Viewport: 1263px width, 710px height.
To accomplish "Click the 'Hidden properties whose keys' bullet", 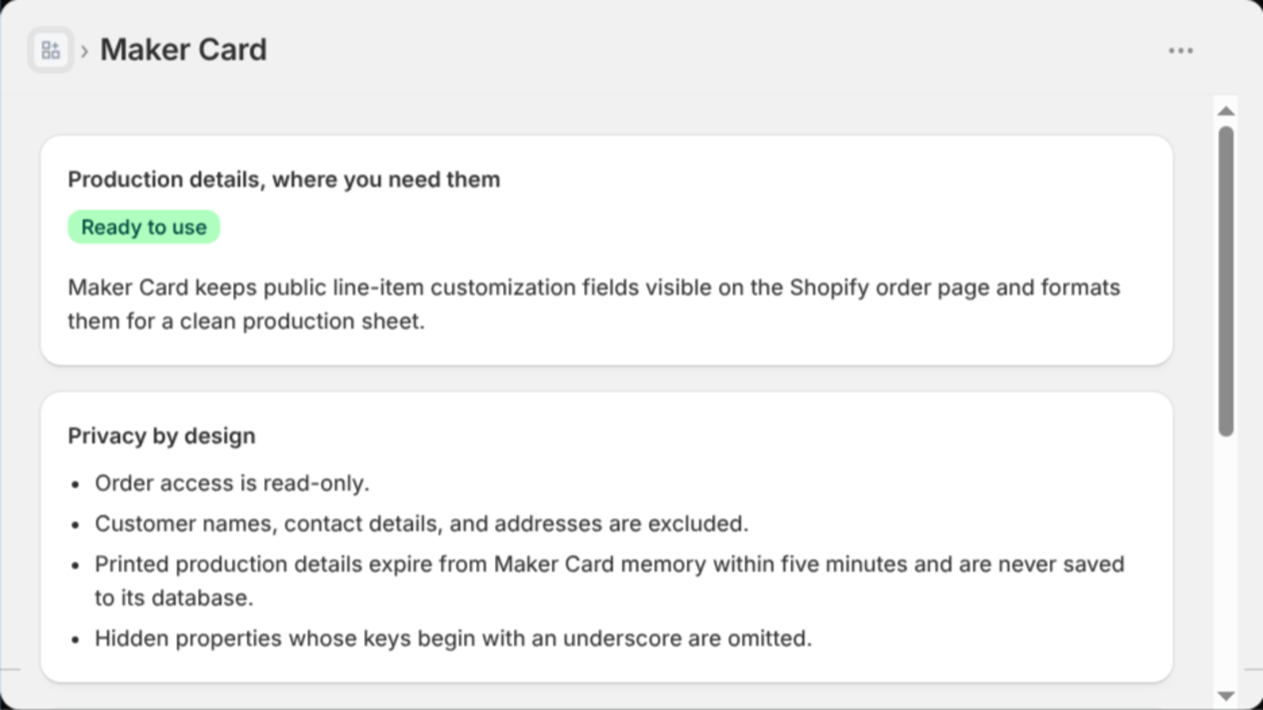I will point(453,638).
